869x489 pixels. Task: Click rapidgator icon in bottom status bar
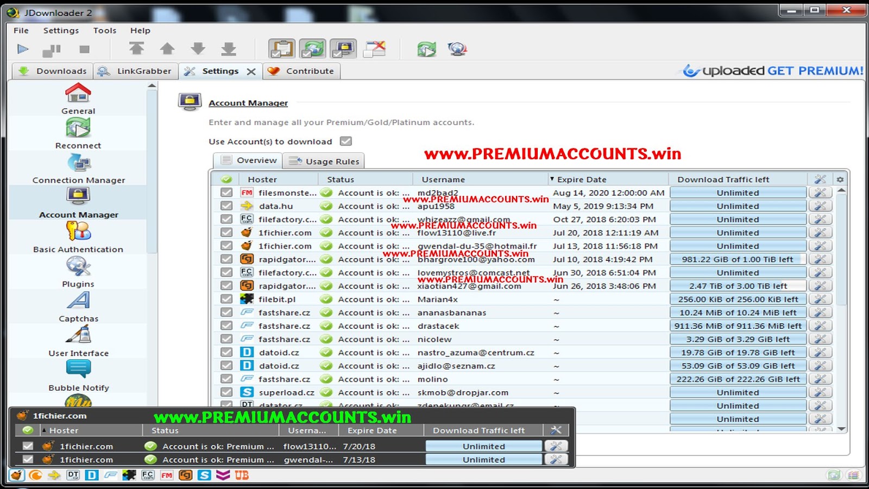click(x=185, y=475)
